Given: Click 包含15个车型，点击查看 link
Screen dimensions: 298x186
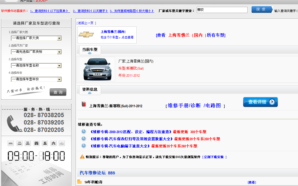Looking at the screenshot, I should pyautogui.click(x=117, y=37).
